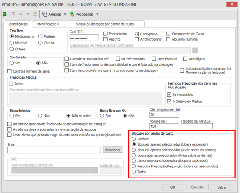This screenshot has height=193, width=240.
Task: Click the Volume (ml) field
Action: 164,126
